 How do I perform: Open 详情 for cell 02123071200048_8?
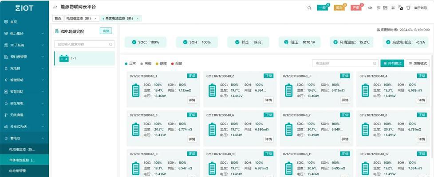422,139
